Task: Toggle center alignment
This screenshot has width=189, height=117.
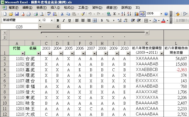Action: pyautogui.click(x=83, y=21)
